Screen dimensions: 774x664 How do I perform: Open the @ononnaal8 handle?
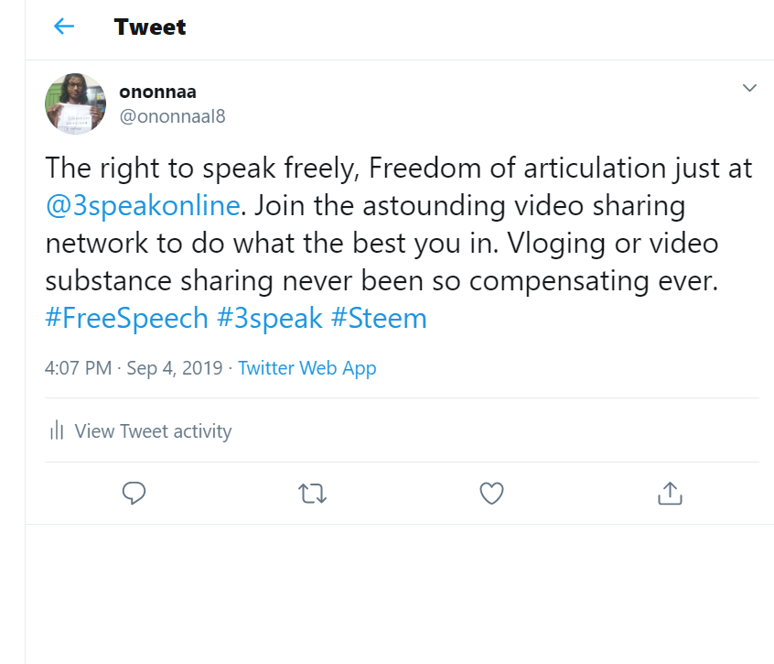point(172,116)
